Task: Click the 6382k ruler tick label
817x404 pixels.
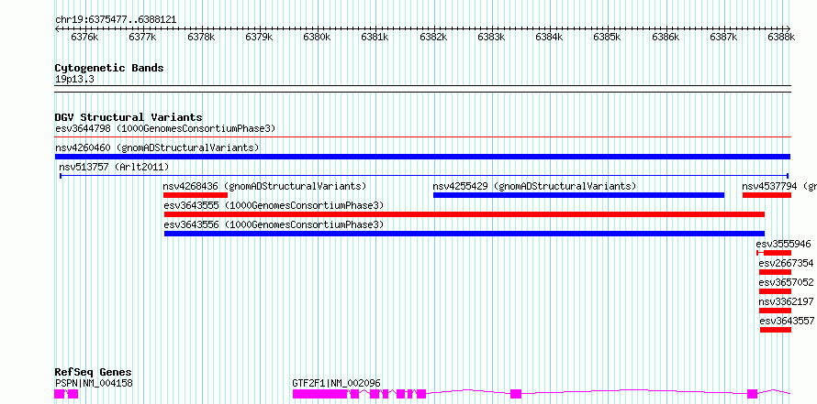Action: coord(433,38)
